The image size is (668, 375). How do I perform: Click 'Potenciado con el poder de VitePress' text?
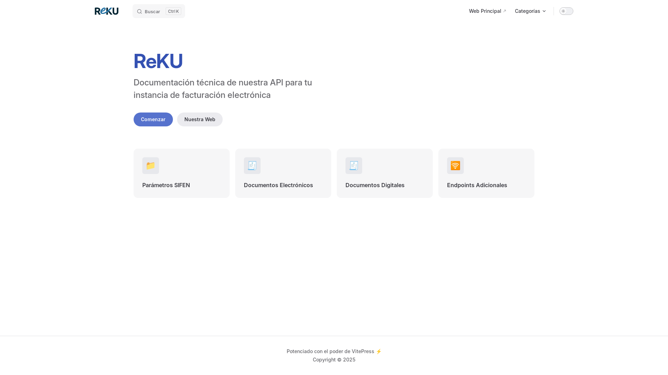point(330,351)
